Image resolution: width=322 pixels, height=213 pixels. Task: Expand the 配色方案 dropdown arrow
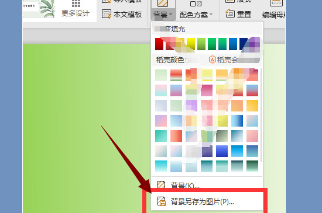[x=211, y=15]
